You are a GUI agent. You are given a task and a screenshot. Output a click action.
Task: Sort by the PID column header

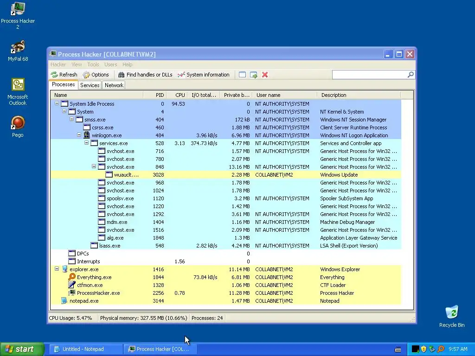[x=155, y=95]
